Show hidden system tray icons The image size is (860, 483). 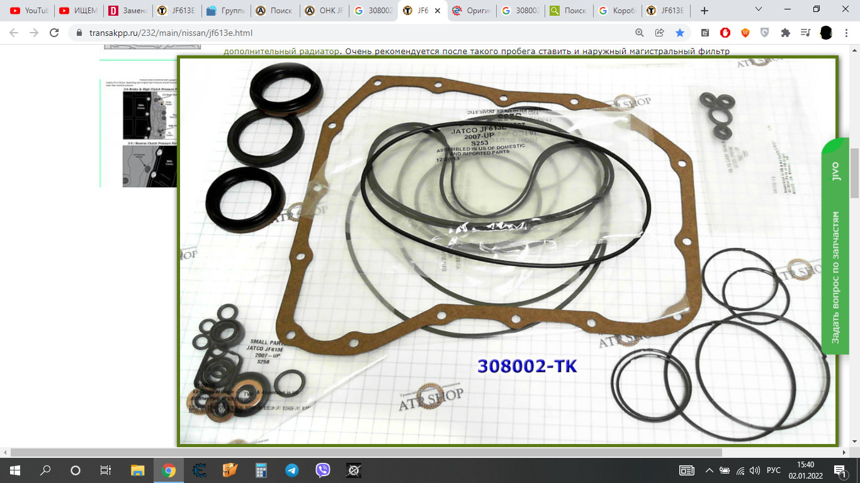click(x=710, y=470)
